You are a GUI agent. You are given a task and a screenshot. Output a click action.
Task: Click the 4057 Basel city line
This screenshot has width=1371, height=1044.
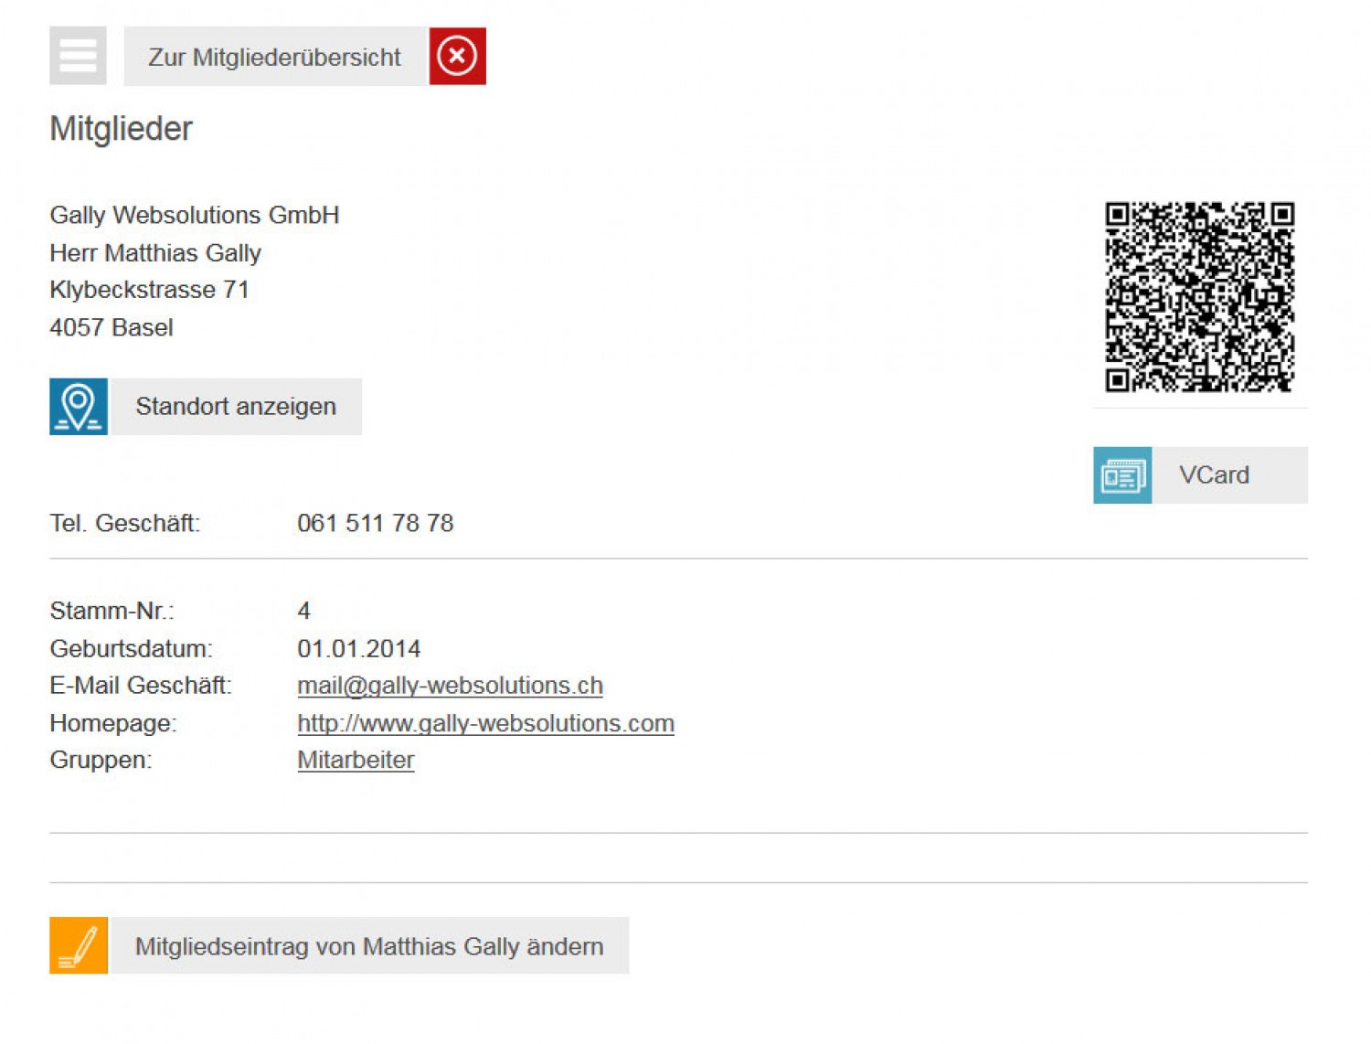pyautogui.click(x=111, y=327)
